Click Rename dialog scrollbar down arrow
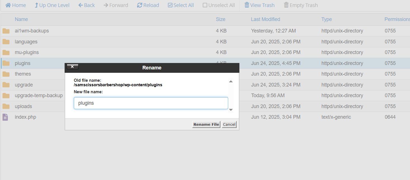The width and height of the screenshot is (410, 180). 231,110
